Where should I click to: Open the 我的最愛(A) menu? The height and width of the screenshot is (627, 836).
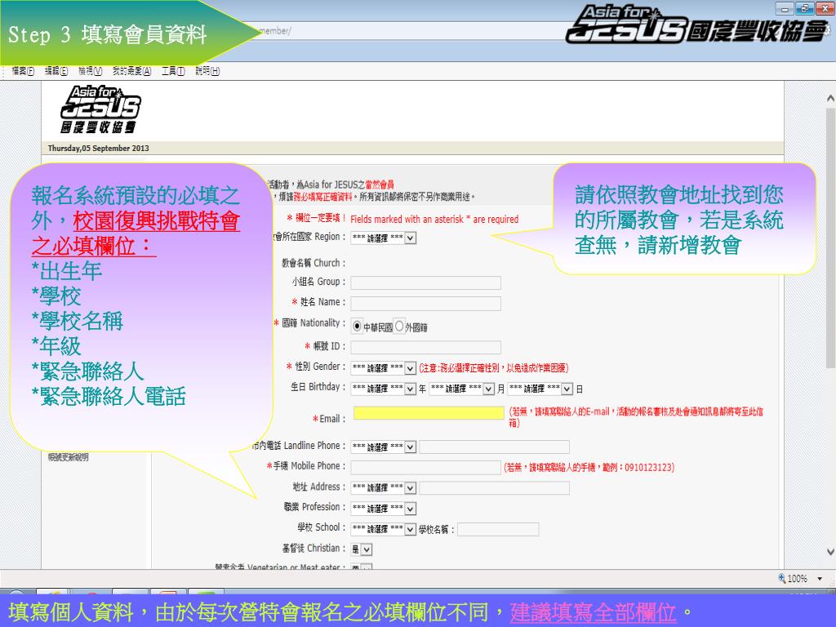tap(131, 71)
